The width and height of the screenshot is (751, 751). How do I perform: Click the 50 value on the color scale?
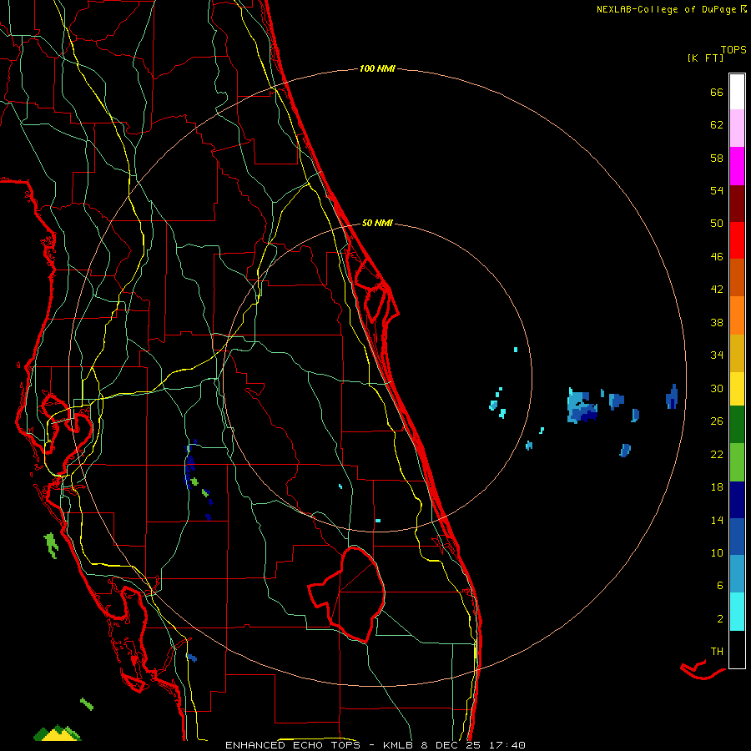click(x=717, y=223)
